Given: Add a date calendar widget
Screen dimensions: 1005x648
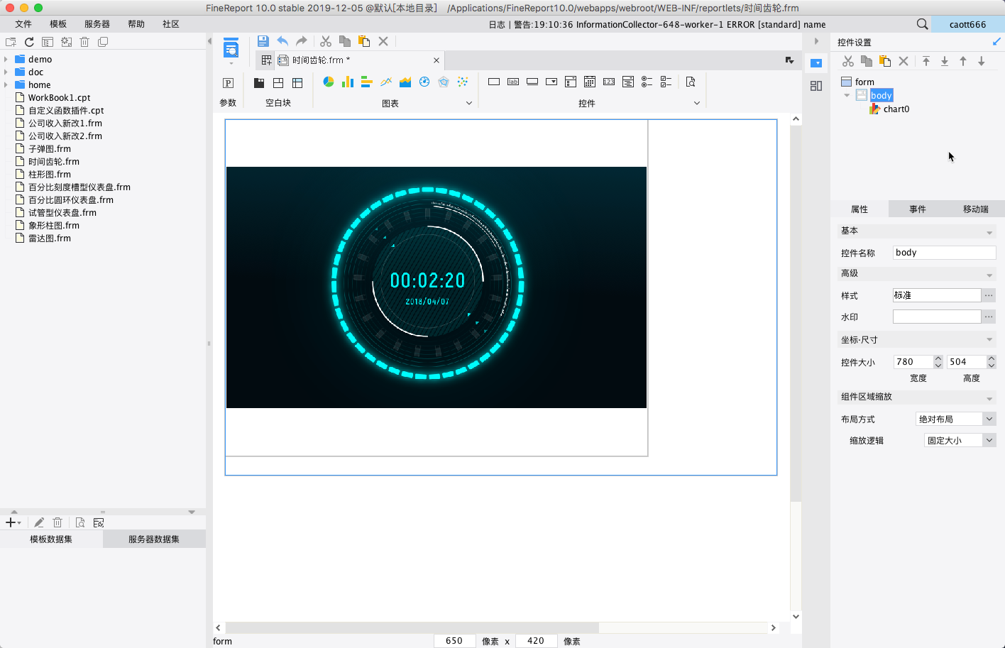Looking at the screenshot, I should tap(590, 82).
